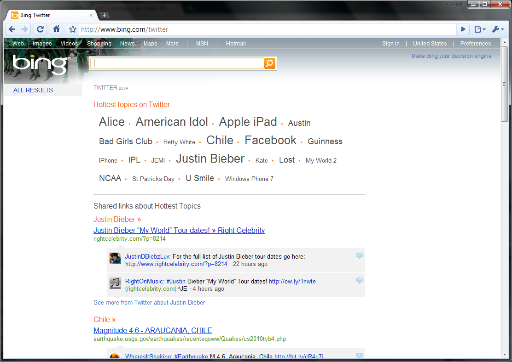Reload the page with the refresh icon
Screen dimensions: 512x362
pos(40,29)
